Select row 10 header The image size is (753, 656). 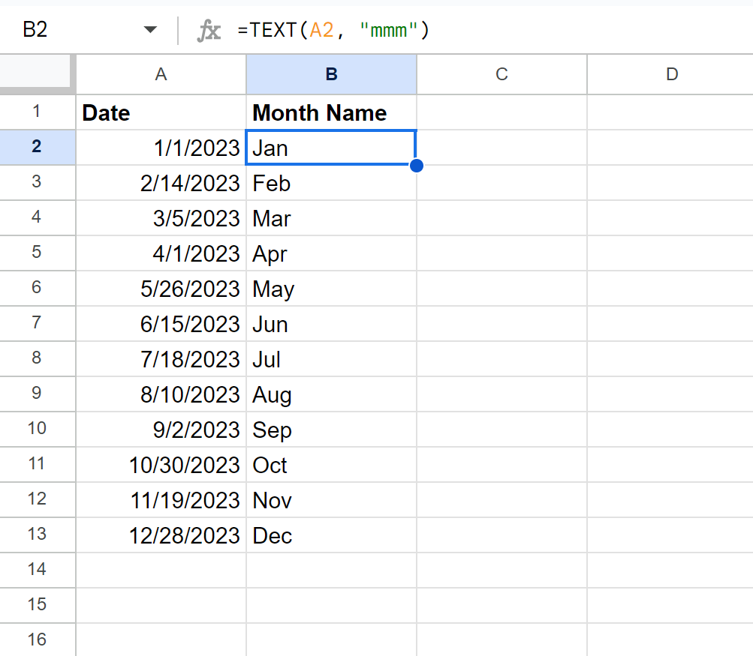tap(38, 429)
